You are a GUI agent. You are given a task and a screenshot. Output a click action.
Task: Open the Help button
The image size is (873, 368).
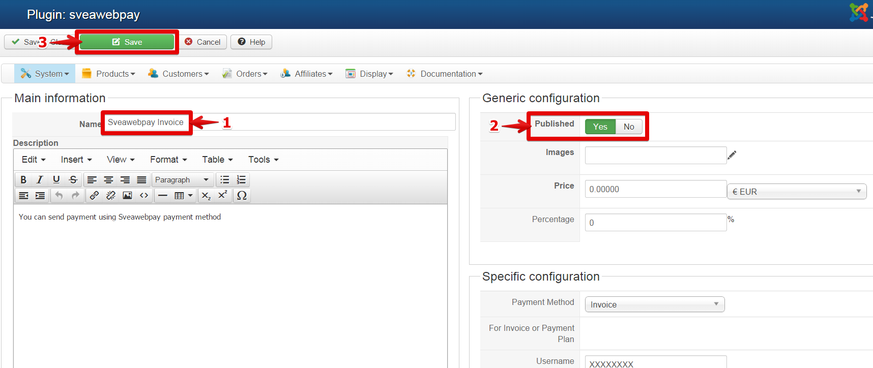coord(251,42)
